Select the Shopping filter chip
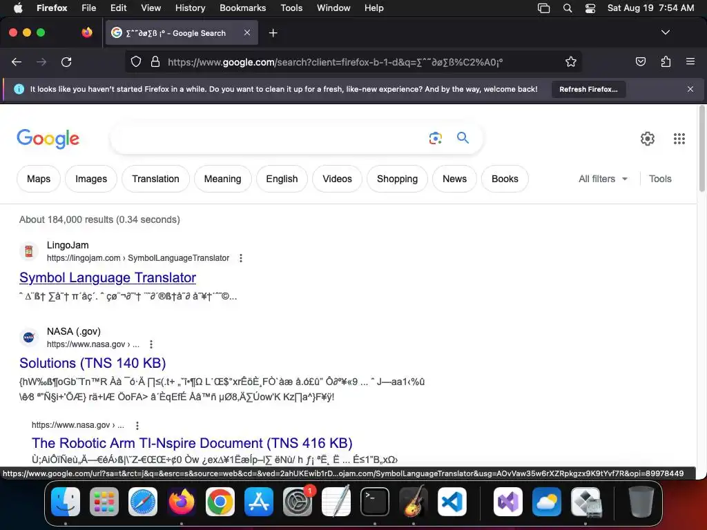The image size is (707, 530). [x=397, y=179]
